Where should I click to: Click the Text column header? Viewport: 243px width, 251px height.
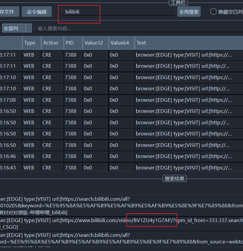[189, 43]
